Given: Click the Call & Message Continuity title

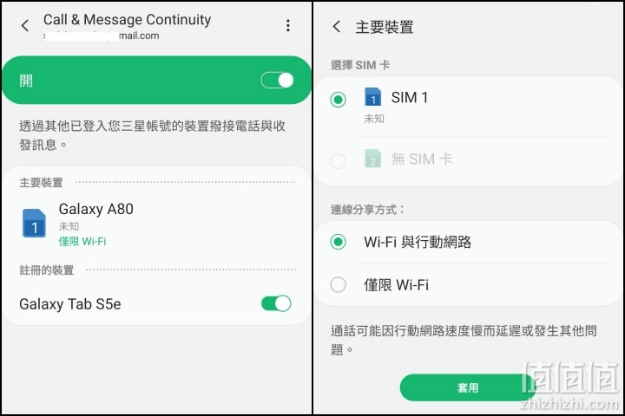Looking at the screenshot, I should [127, 20].
